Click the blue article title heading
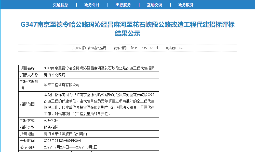The width and height of the screenshot is (255, 152). 127,29
